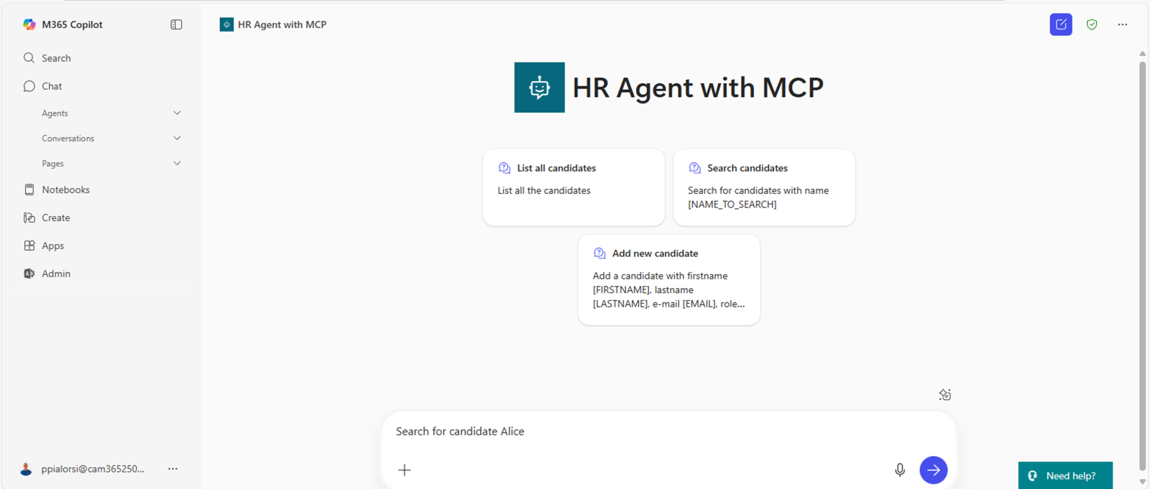Click the HR Agent with MCP header title
Viewport: 1150px width, 489px height.
(x=282, y=24)
